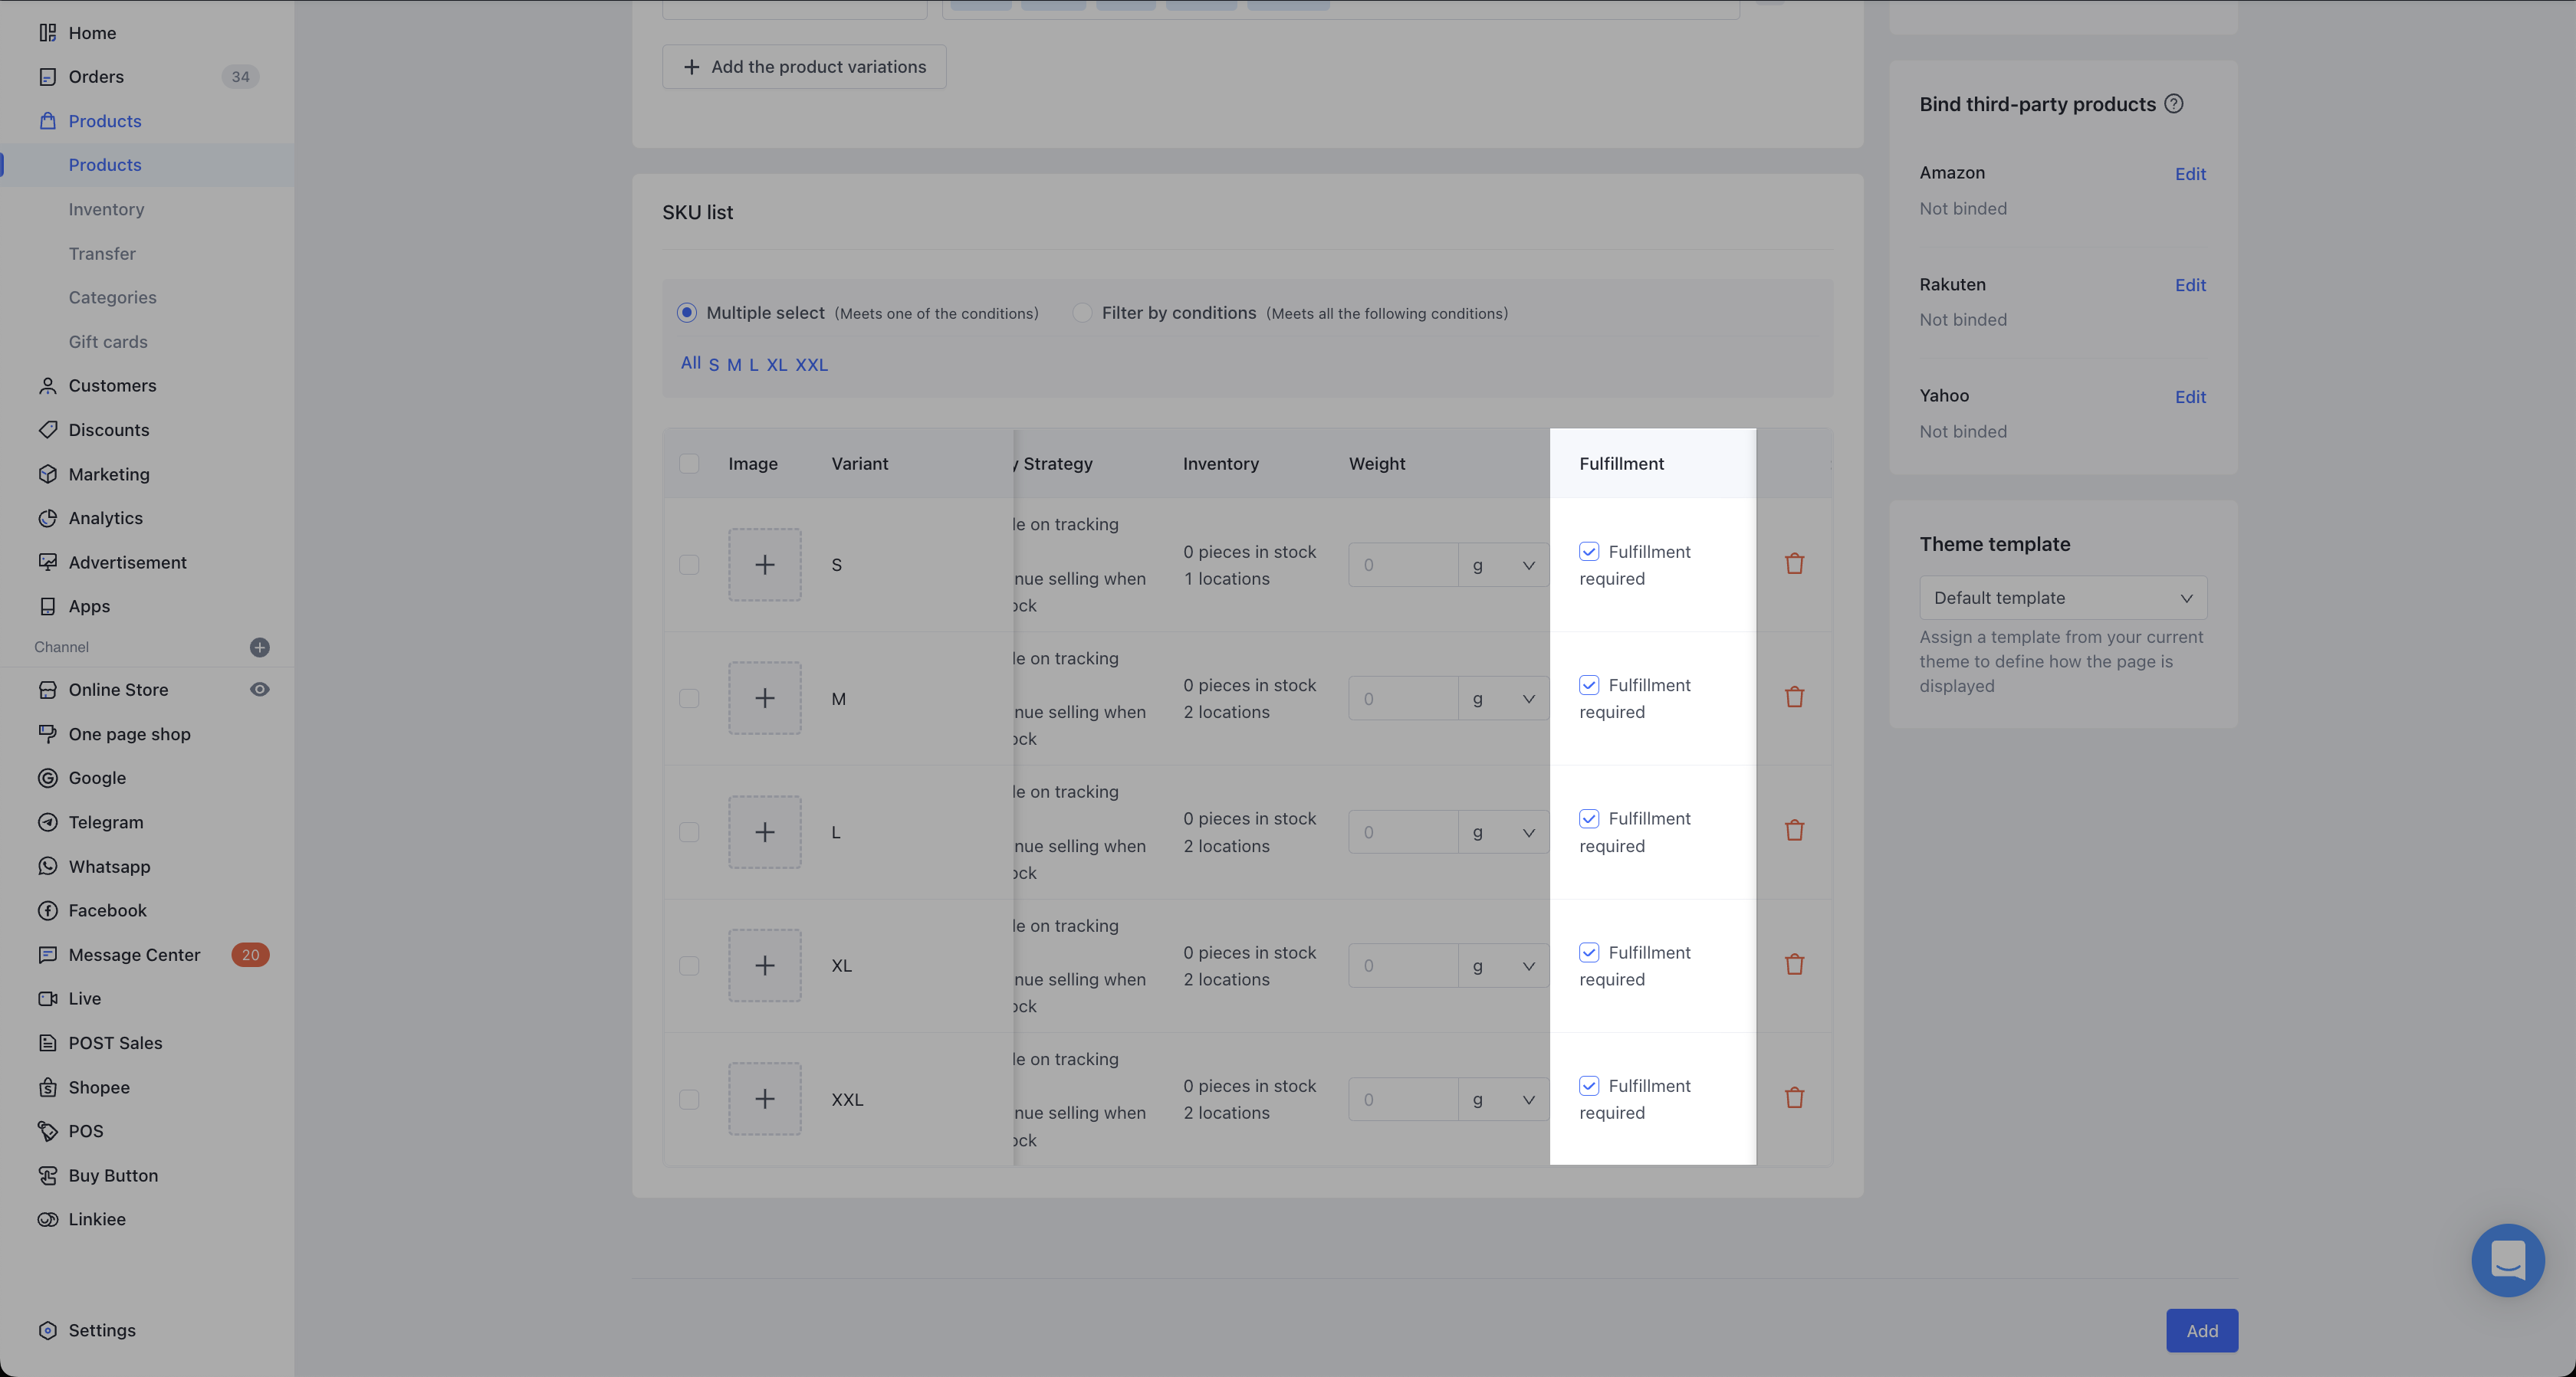The image size is (2576, 1377).
Task: Click the weight input for M variant
Action: pos(1402,699)
